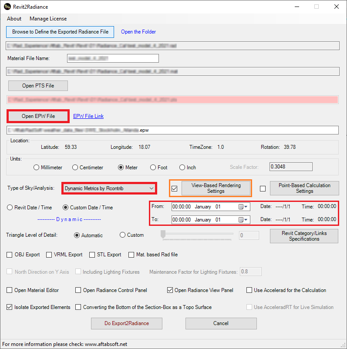Open the About menu
The height and width of the screenshot is (349, 347).
click(x=14, y=19)
